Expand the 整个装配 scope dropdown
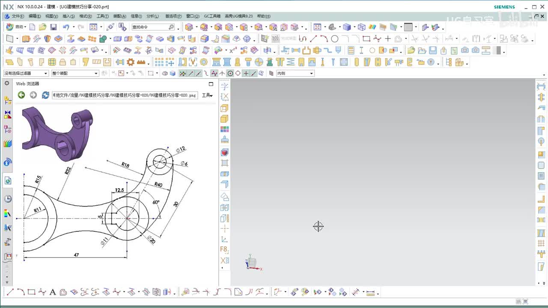The width and height of the screenshot is (548, 308). pos(75,73)
